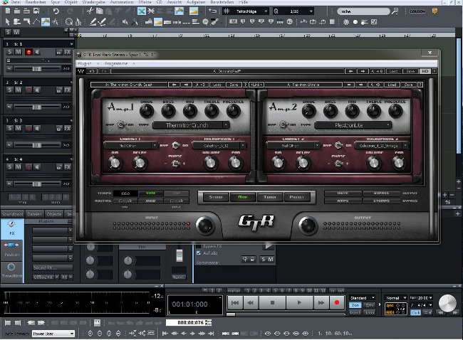Viewport: 463px width, 340px height.
Task: Adjust the GTR output level knob
Action: pos(308,225)
